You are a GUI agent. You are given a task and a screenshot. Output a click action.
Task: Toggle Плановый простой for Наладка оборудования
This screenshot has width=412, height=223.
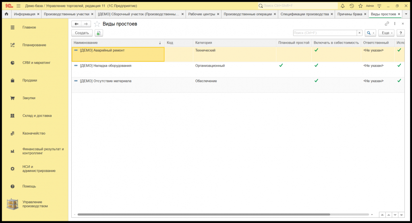281,65
